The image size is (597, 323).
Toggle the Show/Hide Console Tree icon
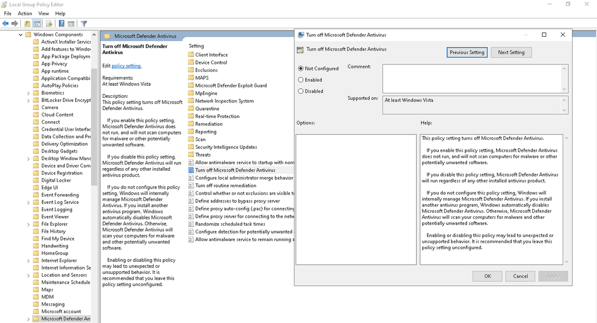(37, 23)
